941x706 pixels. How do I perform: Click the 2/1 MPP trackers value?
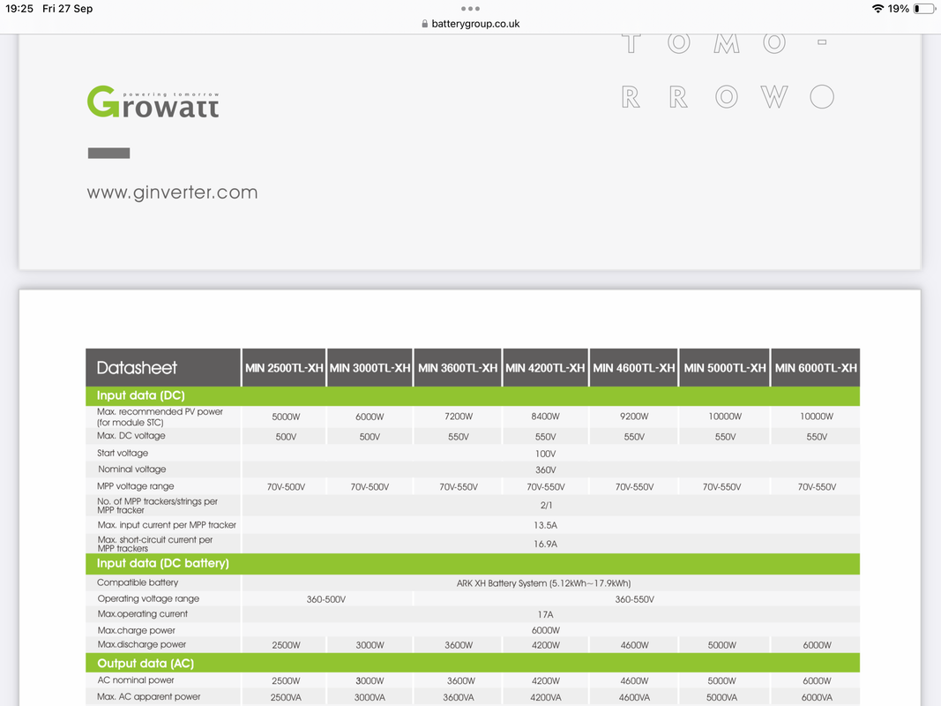(x=546, y=506)
